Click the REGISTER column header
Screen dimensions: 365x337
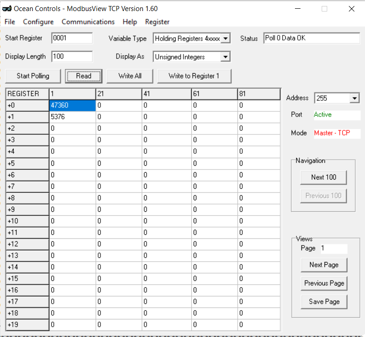click(x=28, y=94)
